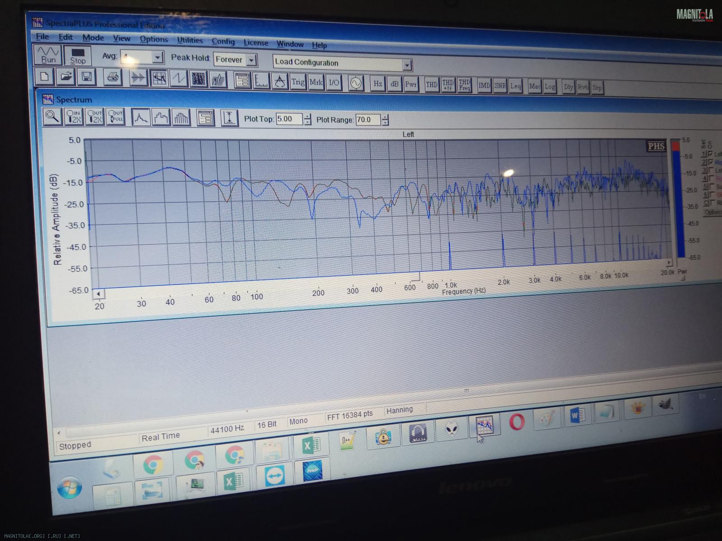
Task: Click the dB peak amplitude utility
Action: tap(394, 84)
